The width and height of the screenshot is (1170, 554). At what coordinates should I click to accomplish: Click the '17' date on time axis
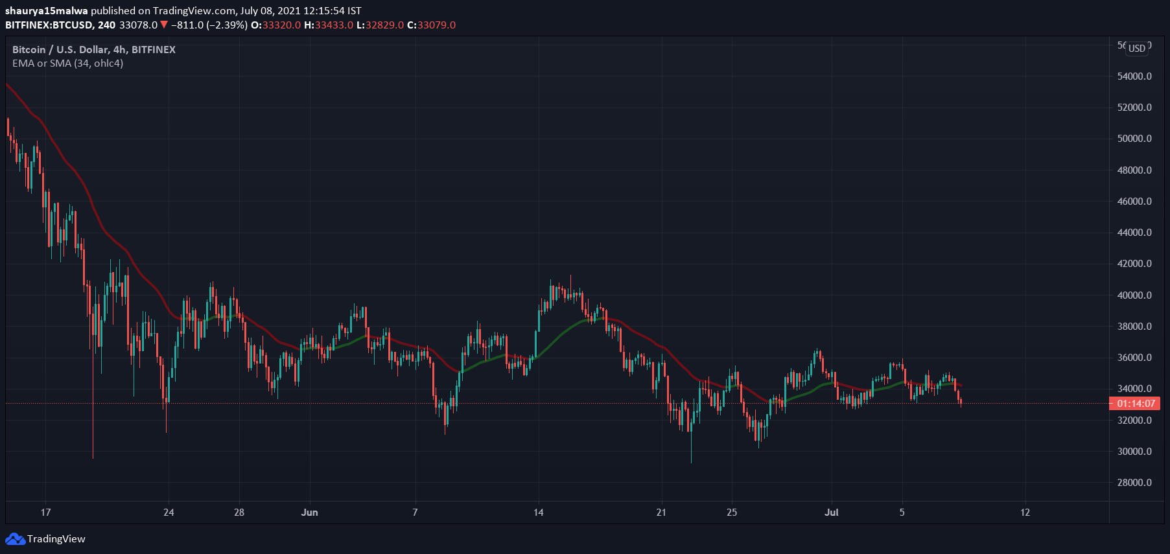(x=45, y=513)
